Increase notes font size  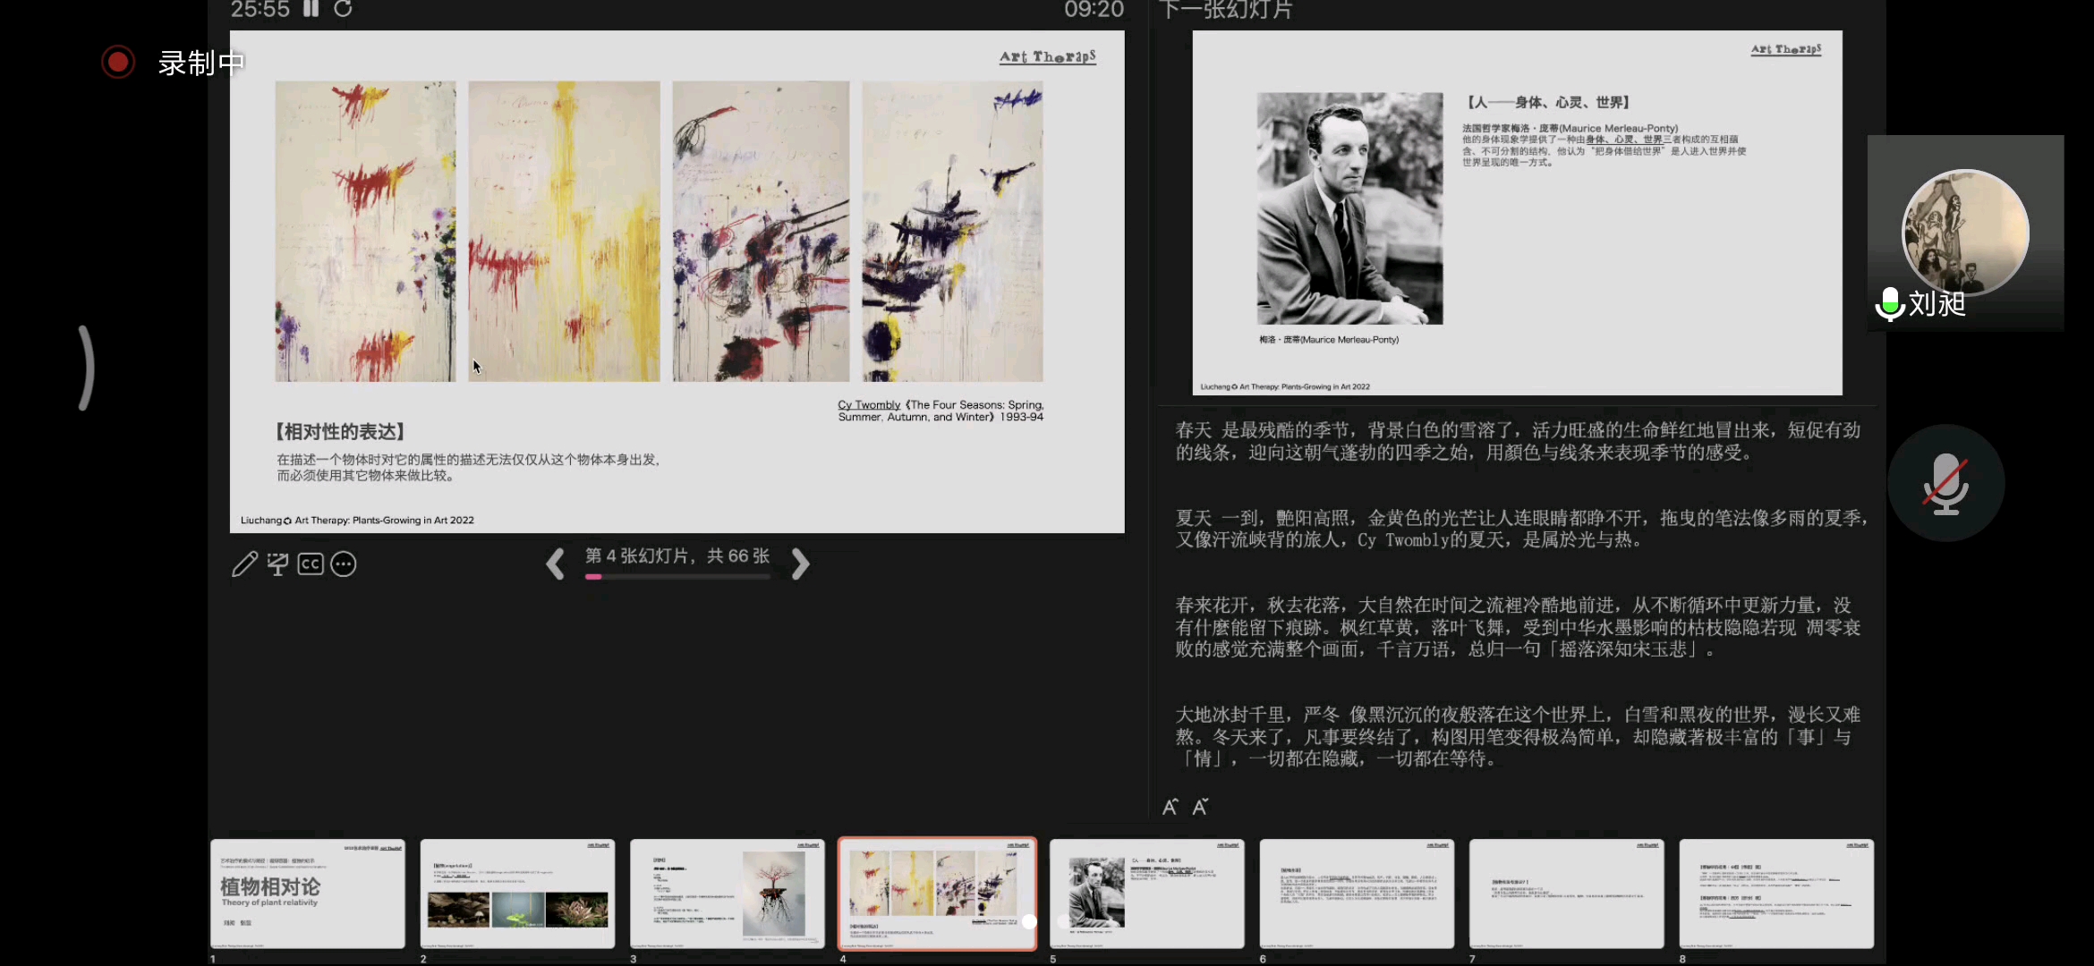click(1170, 807)
